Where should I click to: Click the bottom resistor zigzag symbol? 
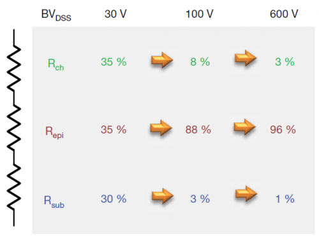tap(14, 187)
